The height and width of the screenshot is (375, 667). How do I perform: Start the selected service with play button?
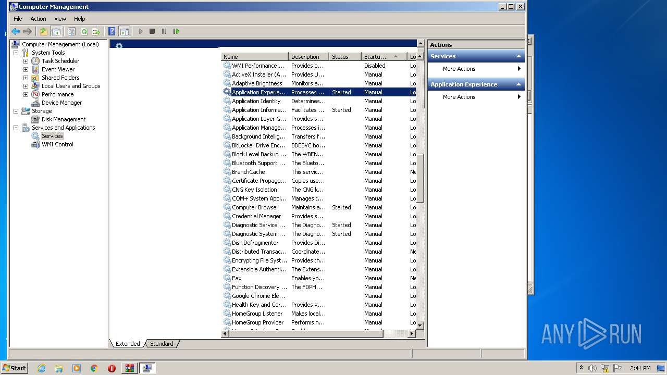coord(140,31)
